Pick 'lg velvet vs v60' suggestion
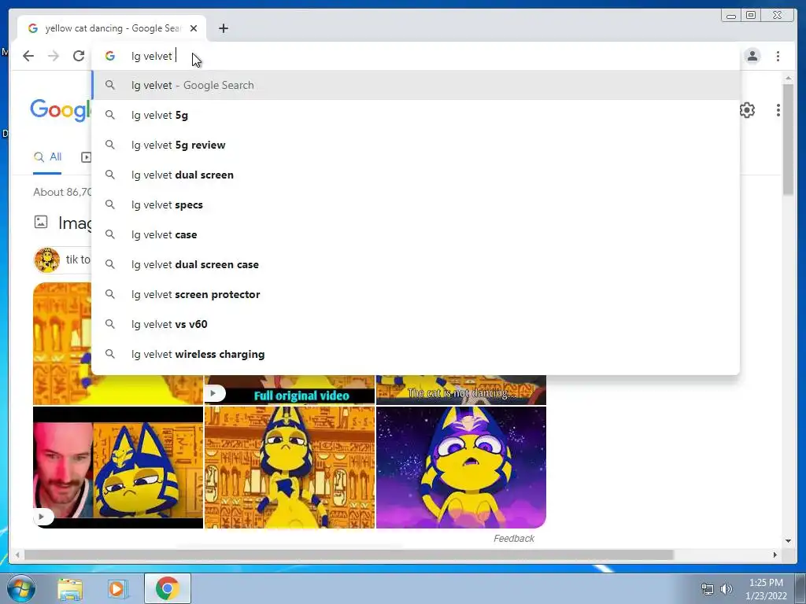 point(416,324)
